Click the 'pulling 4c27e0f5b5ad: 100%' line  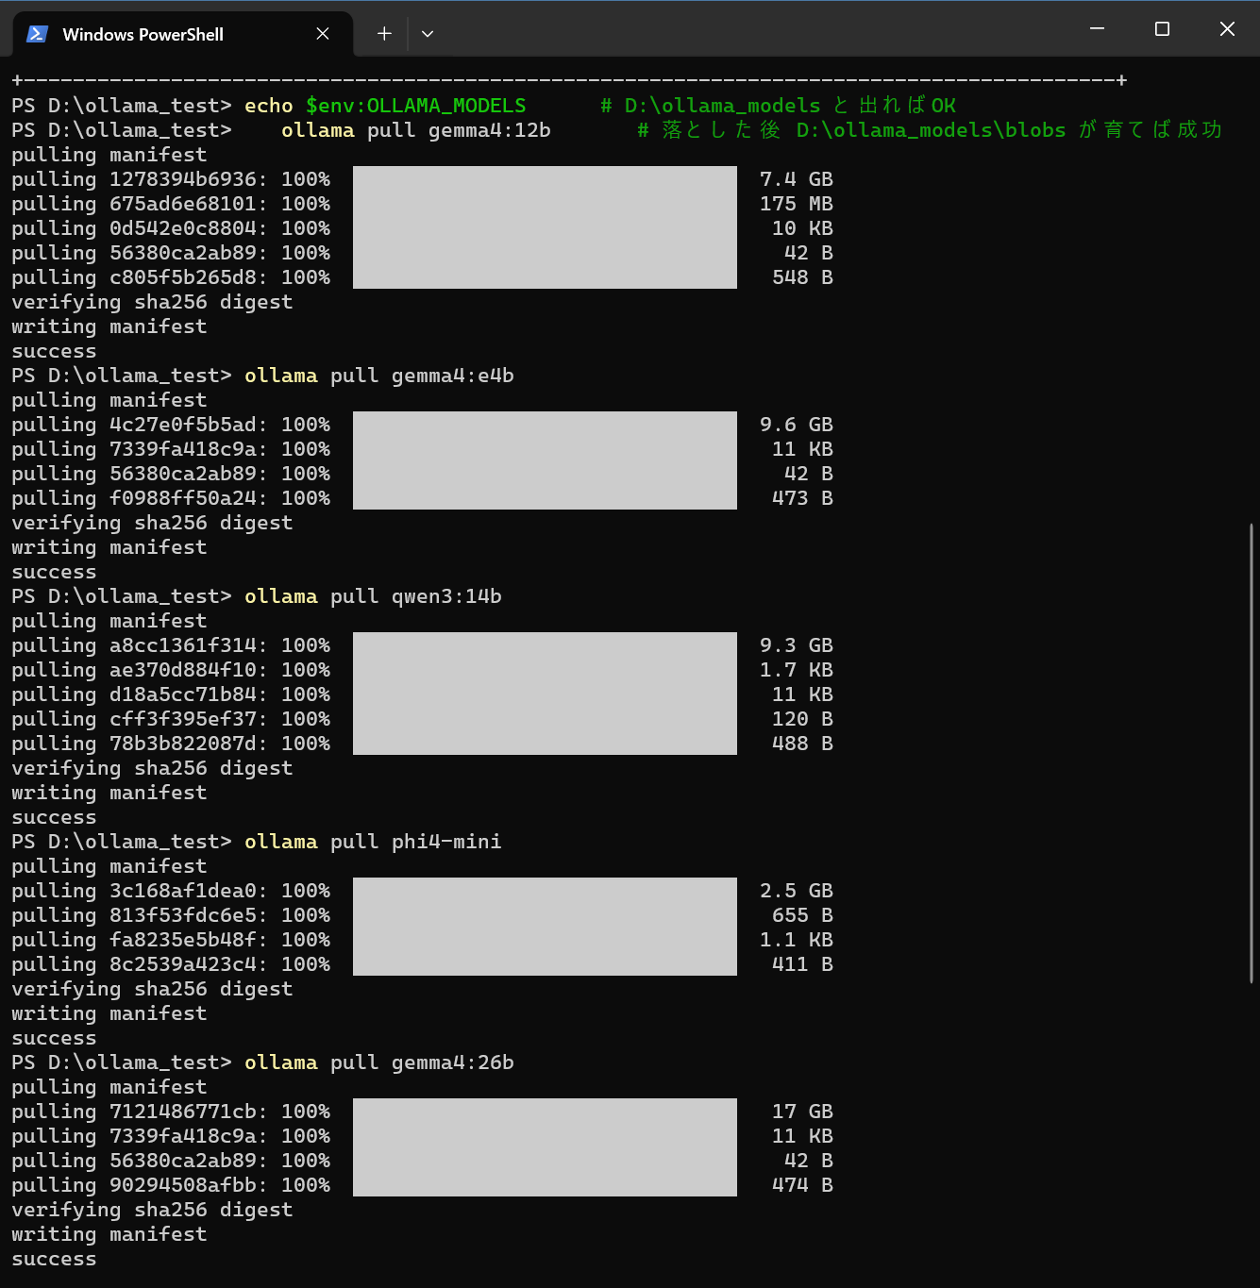coord(171,425)
